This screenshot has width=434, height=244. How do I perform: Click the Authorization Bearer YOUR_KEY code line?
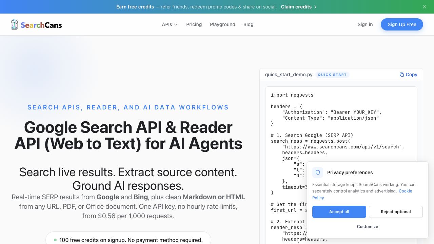(x=332, y=112)
